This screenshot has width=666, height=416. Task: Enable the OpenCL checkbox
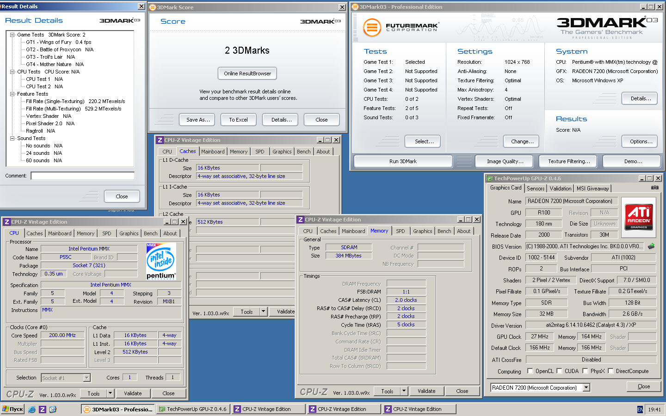point(530,371)
